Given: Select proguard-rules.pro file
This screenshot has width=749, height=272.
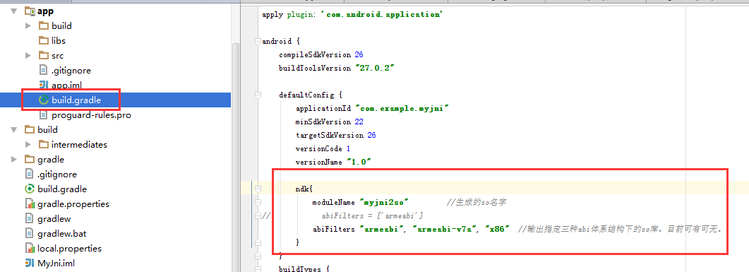Looking at the screenshot, I should tap(91, 114).
